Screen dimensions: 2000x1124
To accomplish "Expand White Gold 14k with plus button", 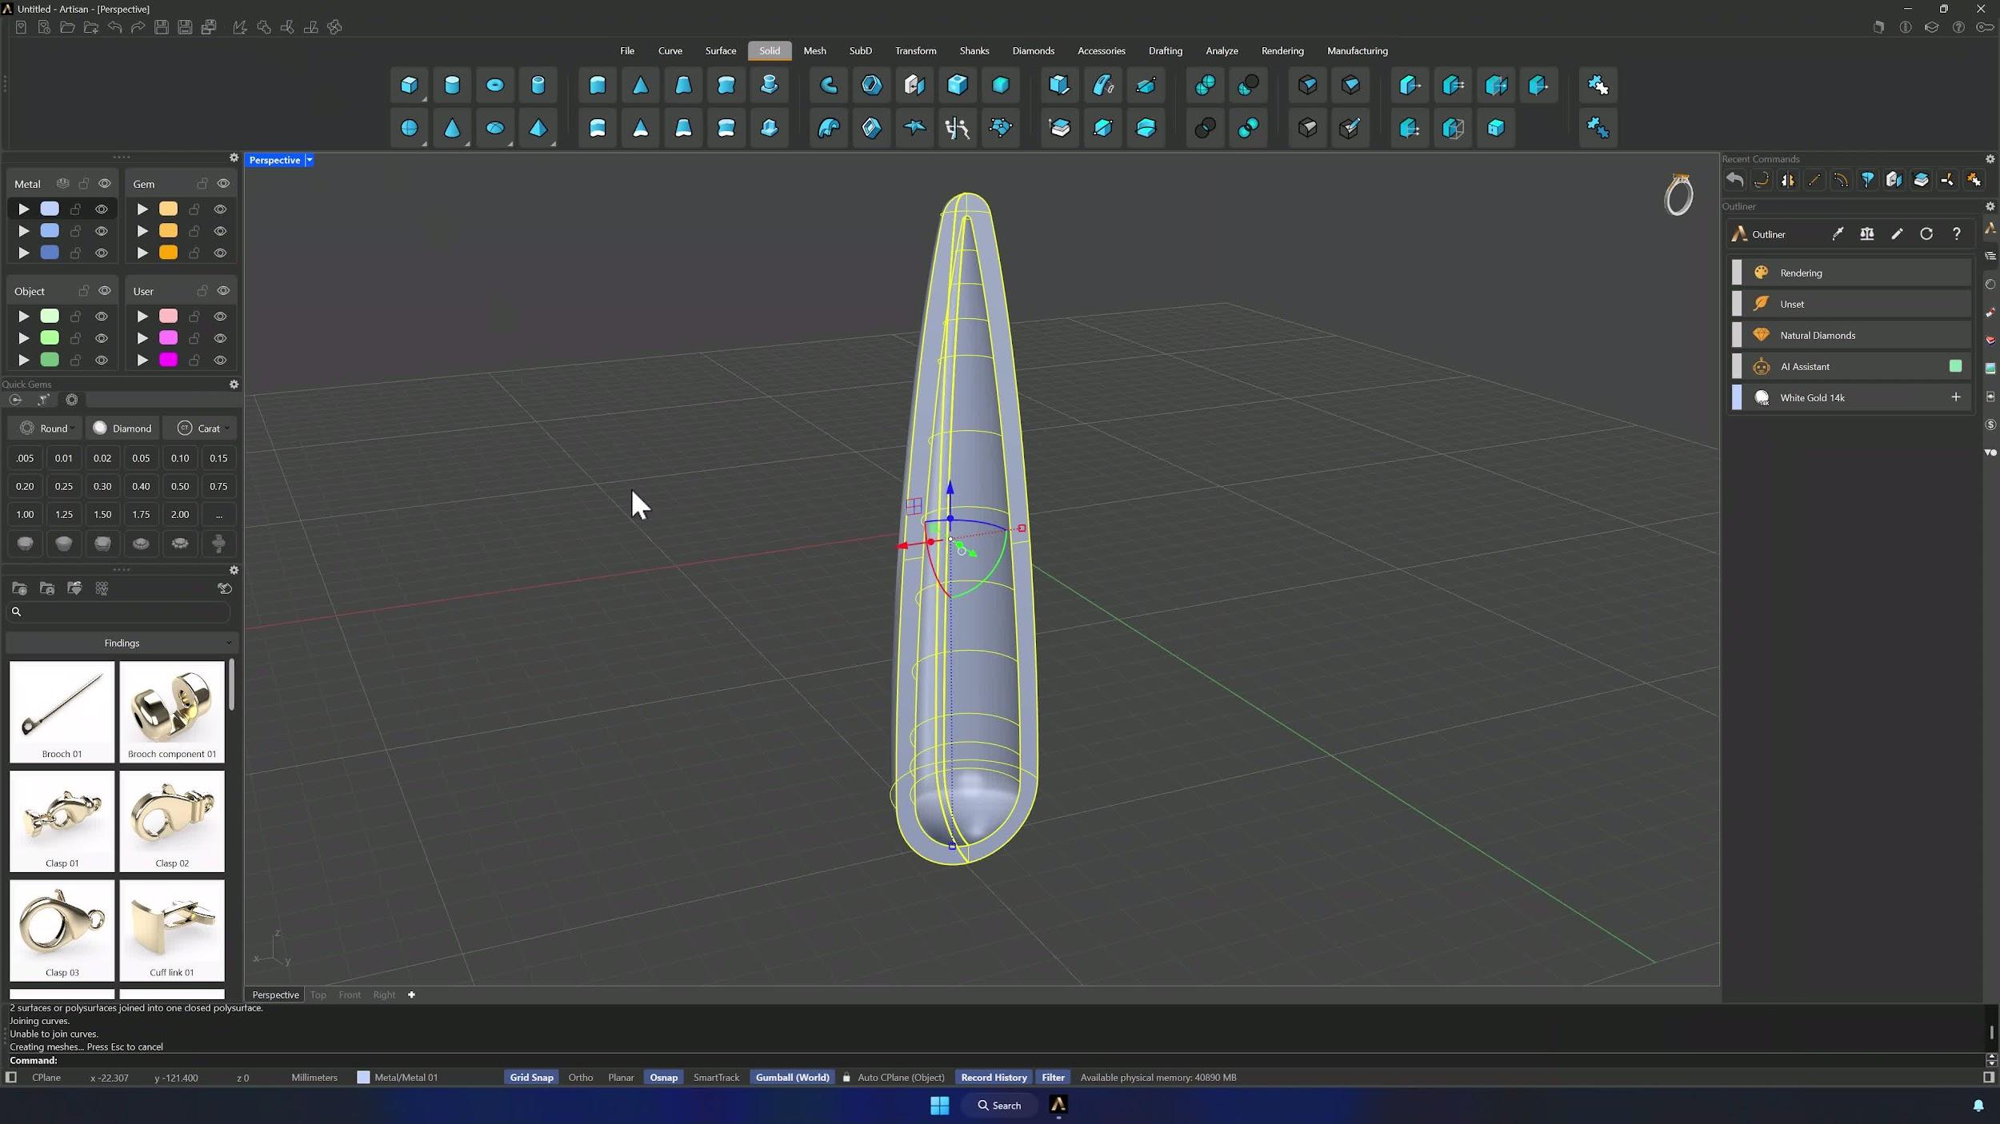I will tap(1956, 397).
